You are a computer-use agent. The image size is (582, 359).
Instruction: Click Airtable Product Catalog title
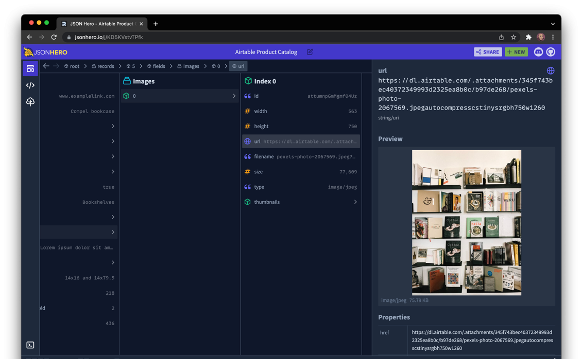pyautogui.click(x=266, y=52)
